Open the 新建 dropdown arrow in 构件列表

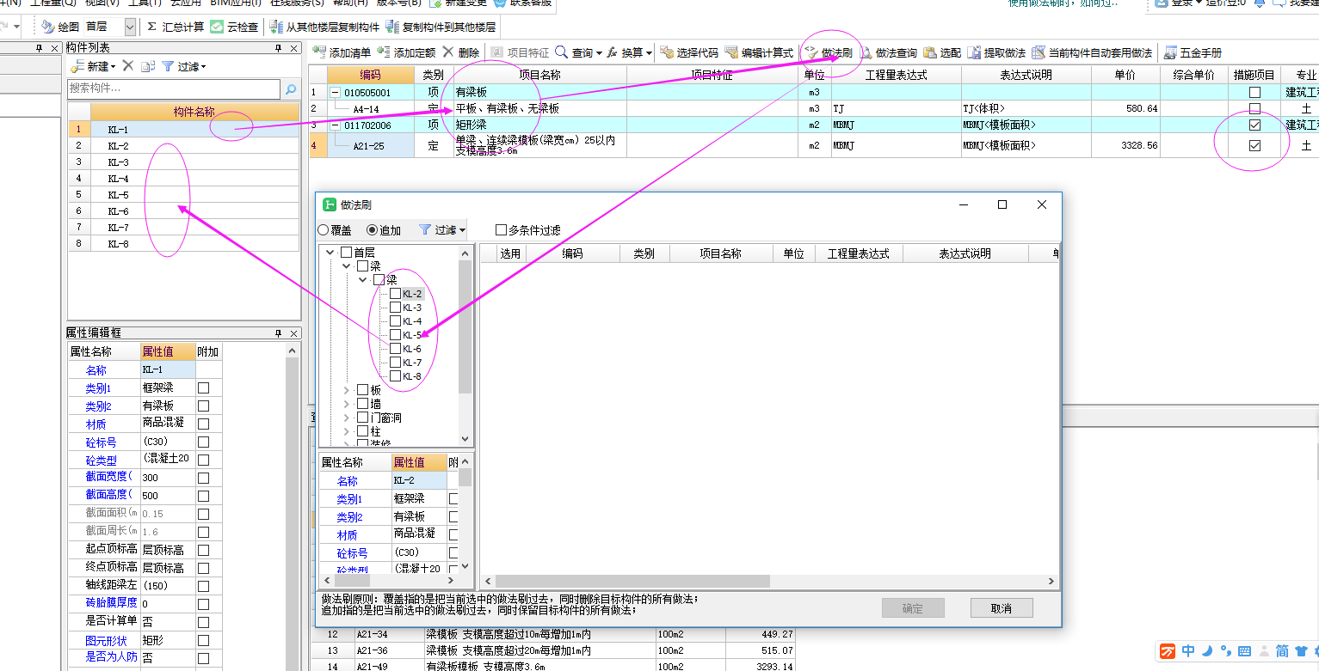(x=113, y=67)
